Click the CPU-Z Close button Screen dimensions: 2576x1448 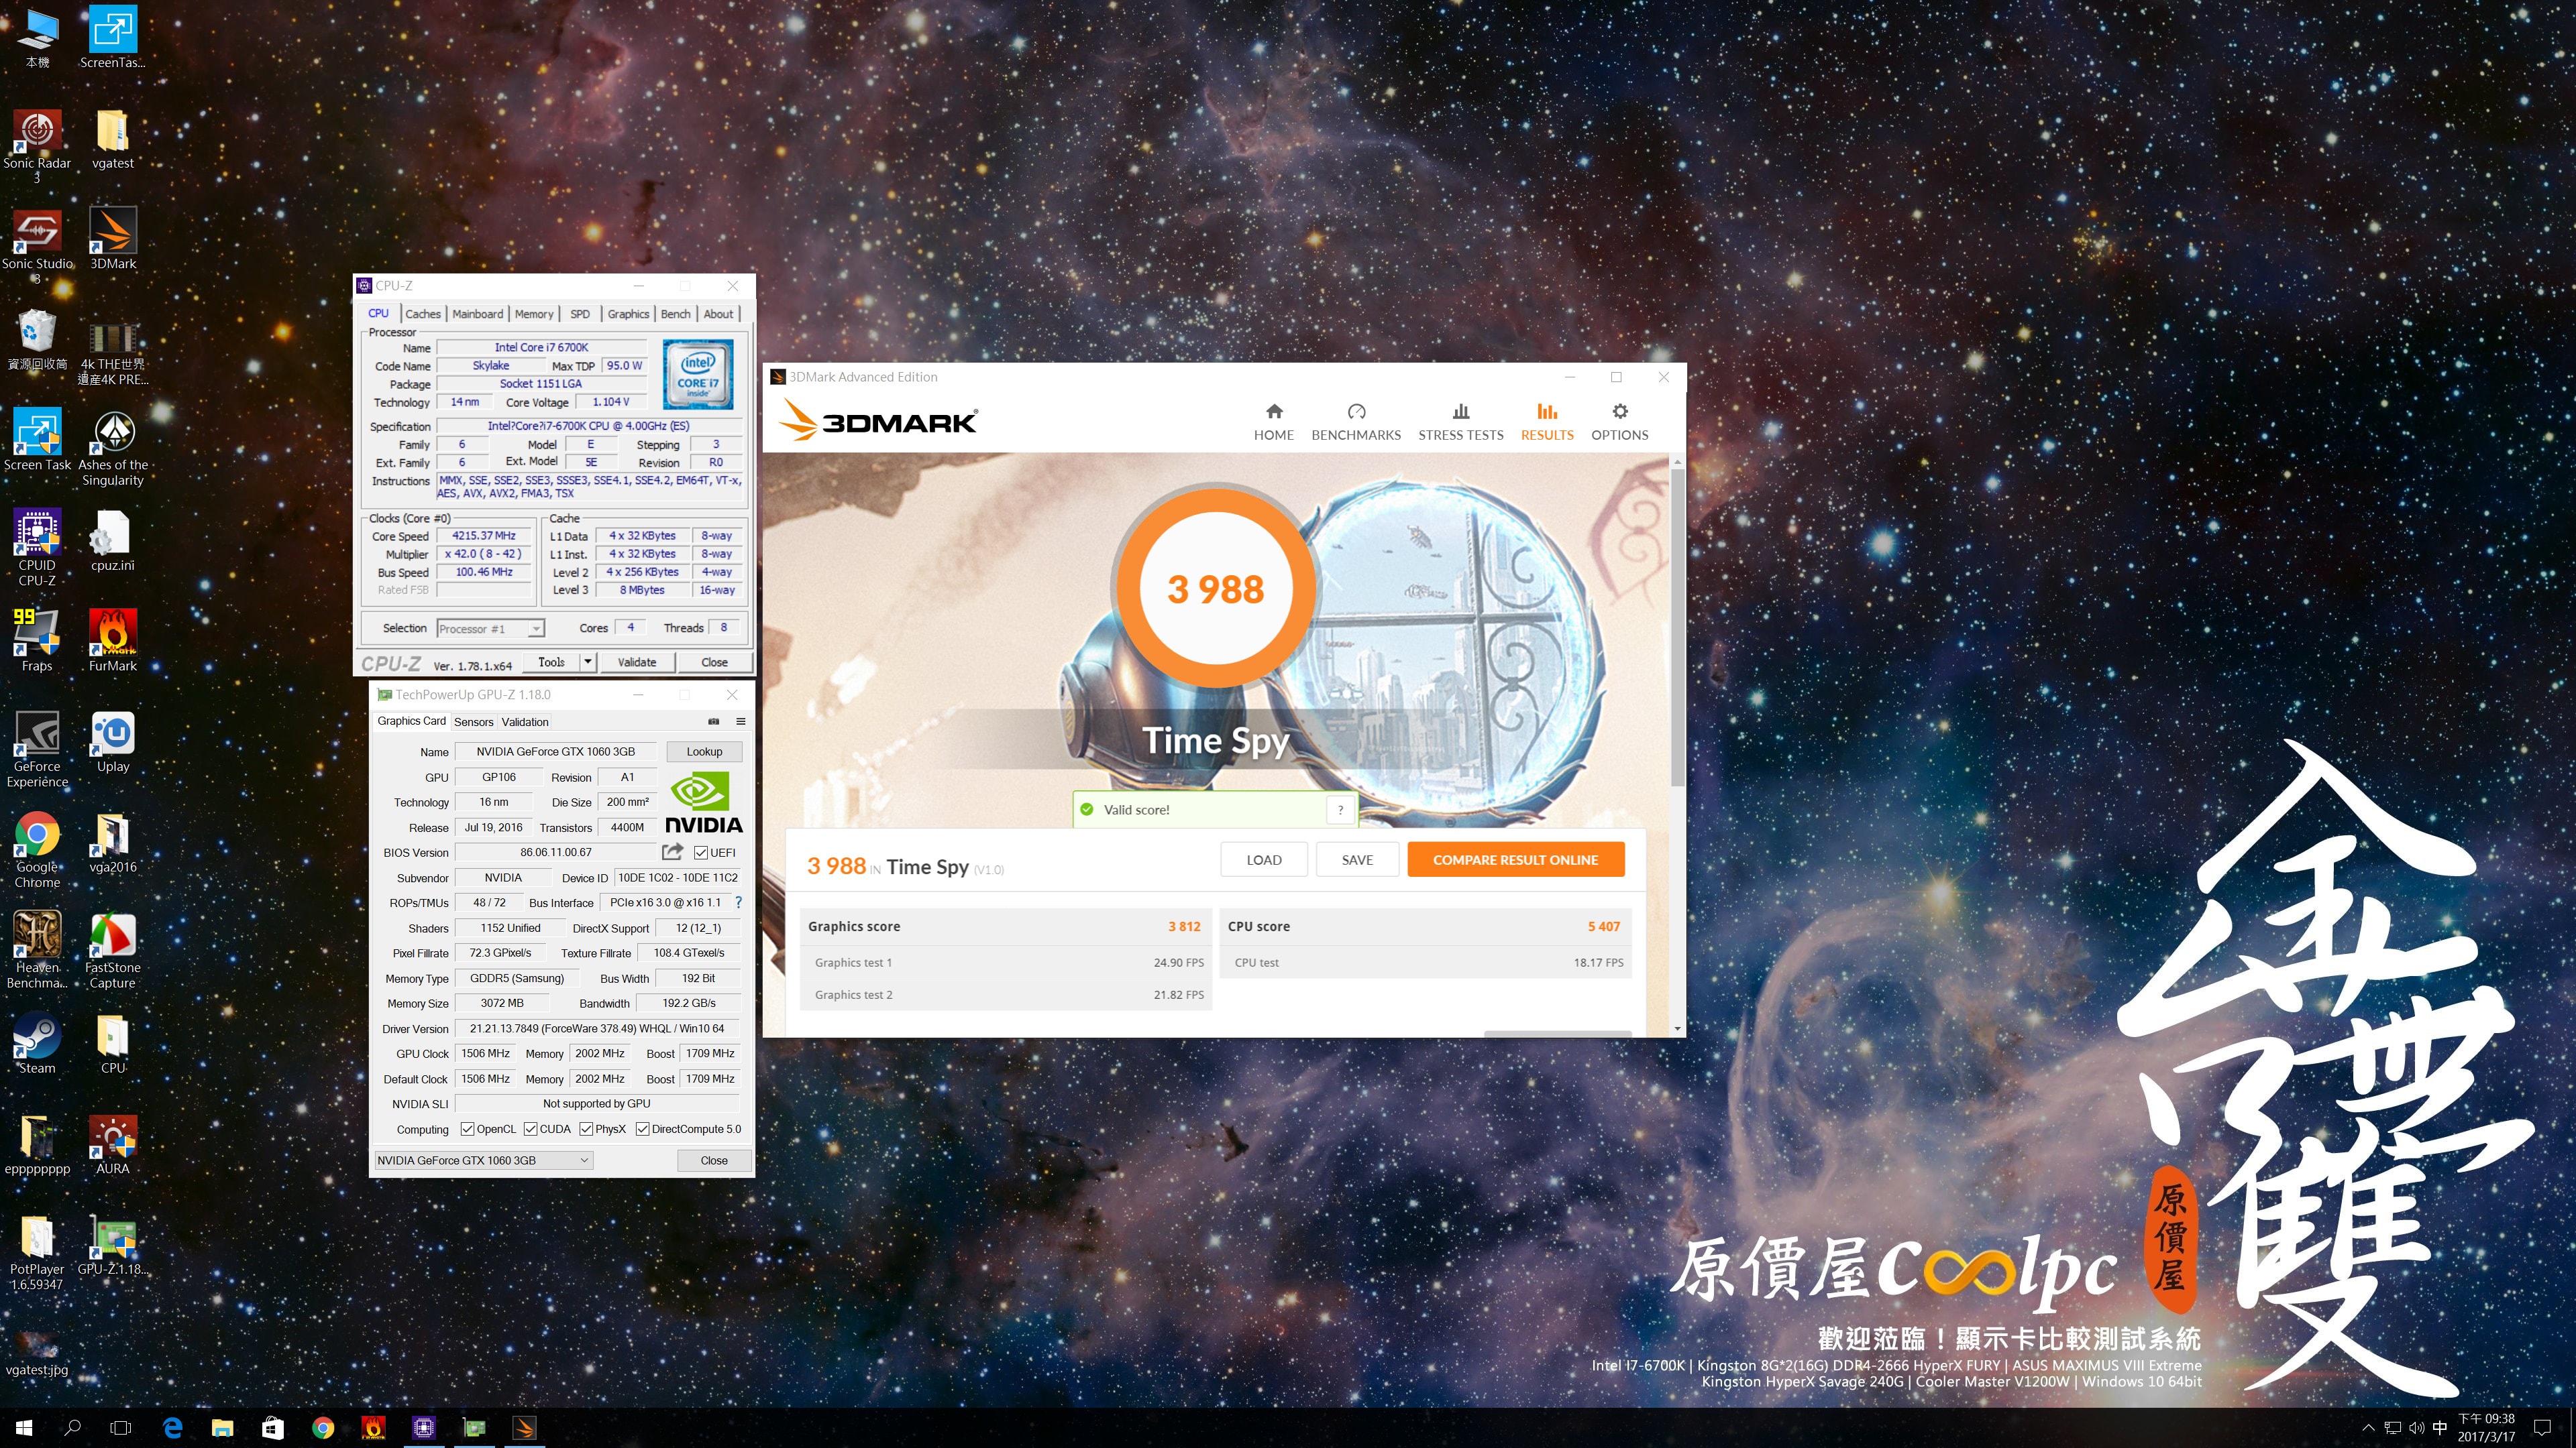714,662
